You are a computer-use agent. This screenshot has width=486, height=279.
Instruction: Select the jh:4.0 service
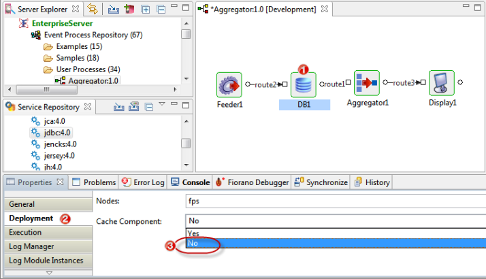point(52,167)
